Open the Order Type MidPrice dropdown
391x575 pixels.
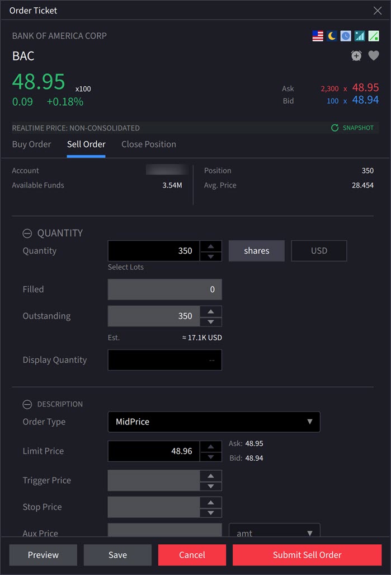214,422
